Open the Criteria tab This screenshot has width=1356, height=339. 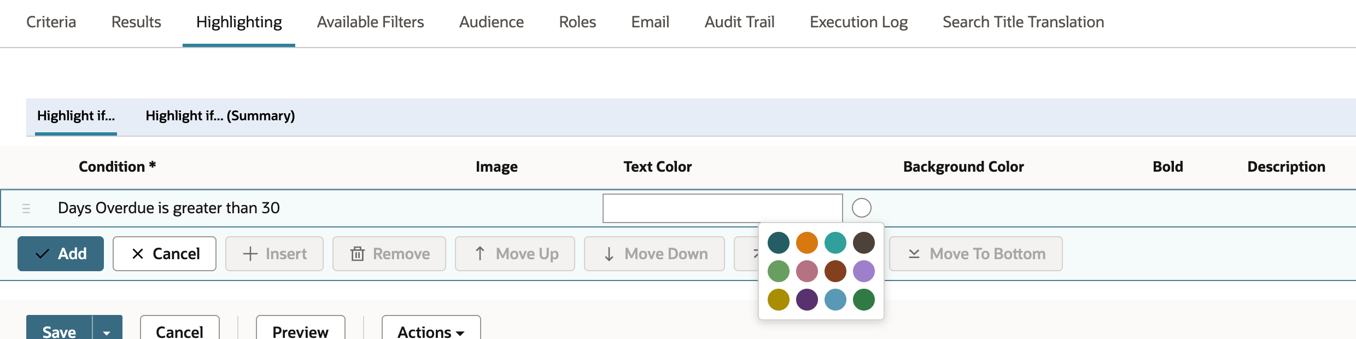51,22
